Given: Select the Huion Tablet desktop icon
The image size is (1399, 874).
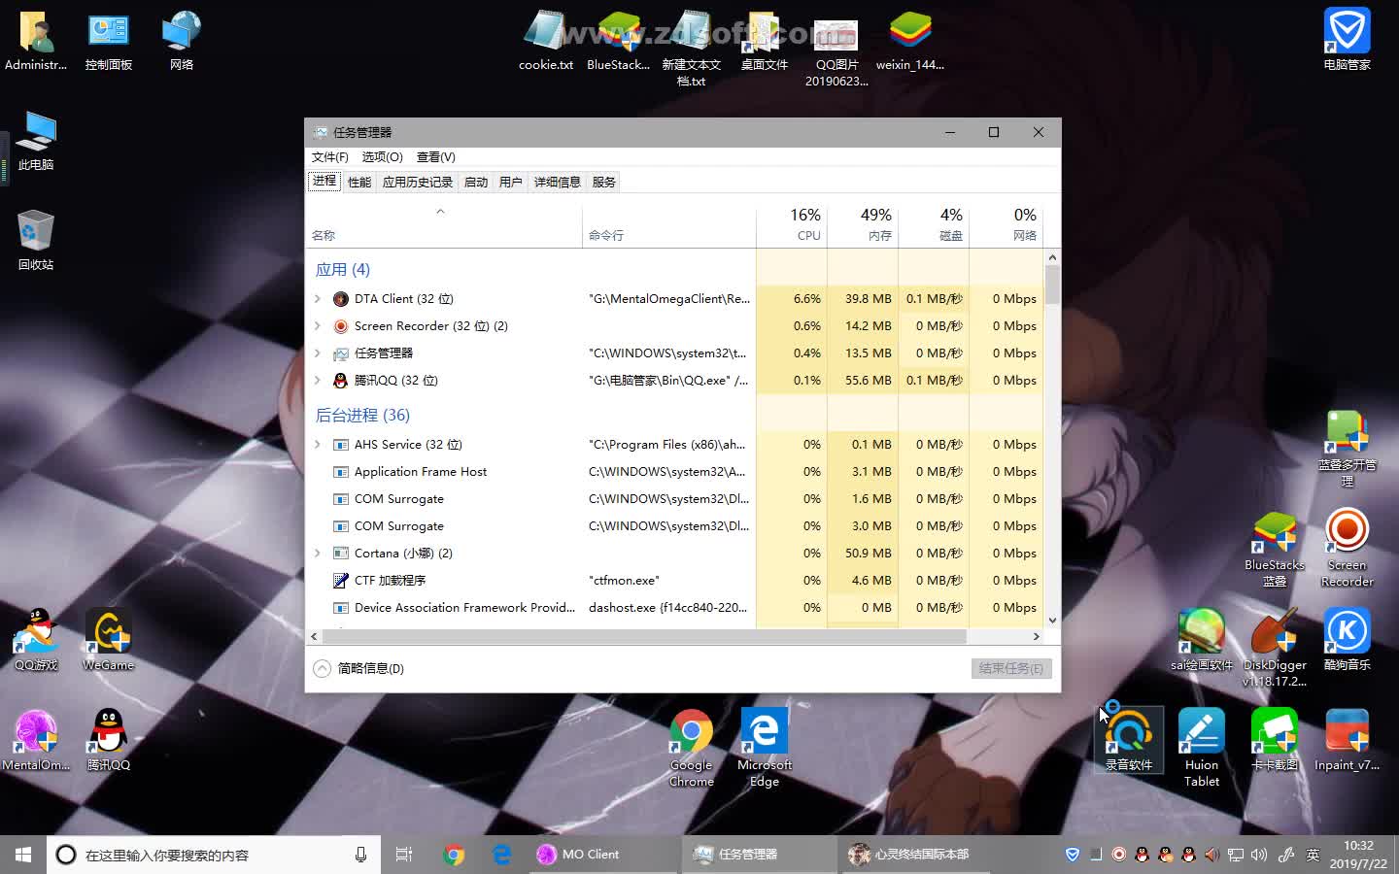Looking at the screenshot, I should click(1202, 748).
